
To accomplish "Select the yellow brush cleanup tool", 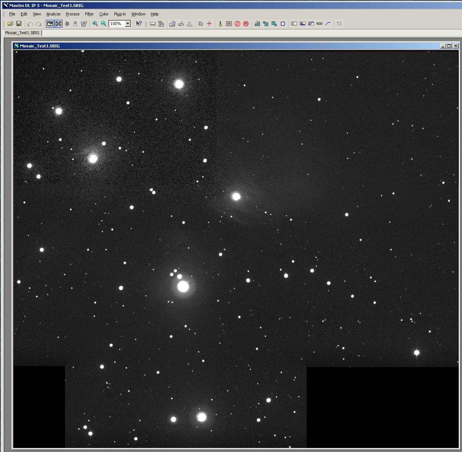I will coord(221,24).
